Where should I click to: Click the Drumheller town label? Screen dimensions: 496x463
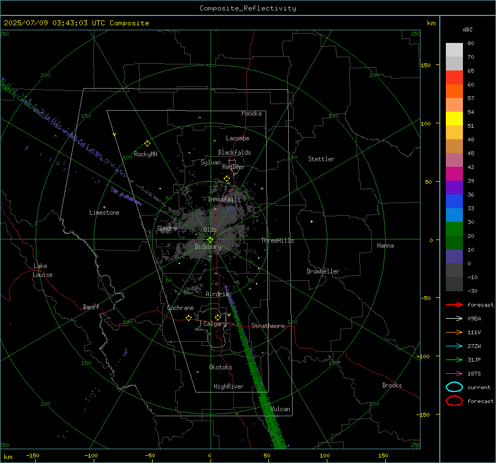tap(323, 271)
